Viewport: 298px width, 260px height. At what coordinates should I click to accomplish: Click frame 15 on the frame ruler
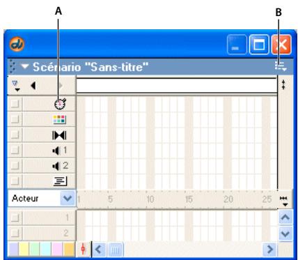(189, 199)
